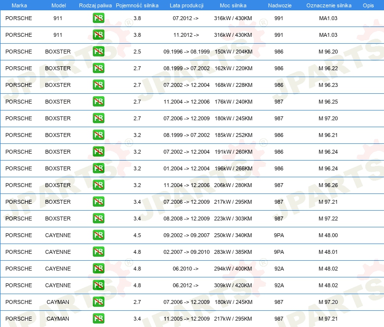Click the fuel icon for the 340KM Cayenne

point(98,235)
